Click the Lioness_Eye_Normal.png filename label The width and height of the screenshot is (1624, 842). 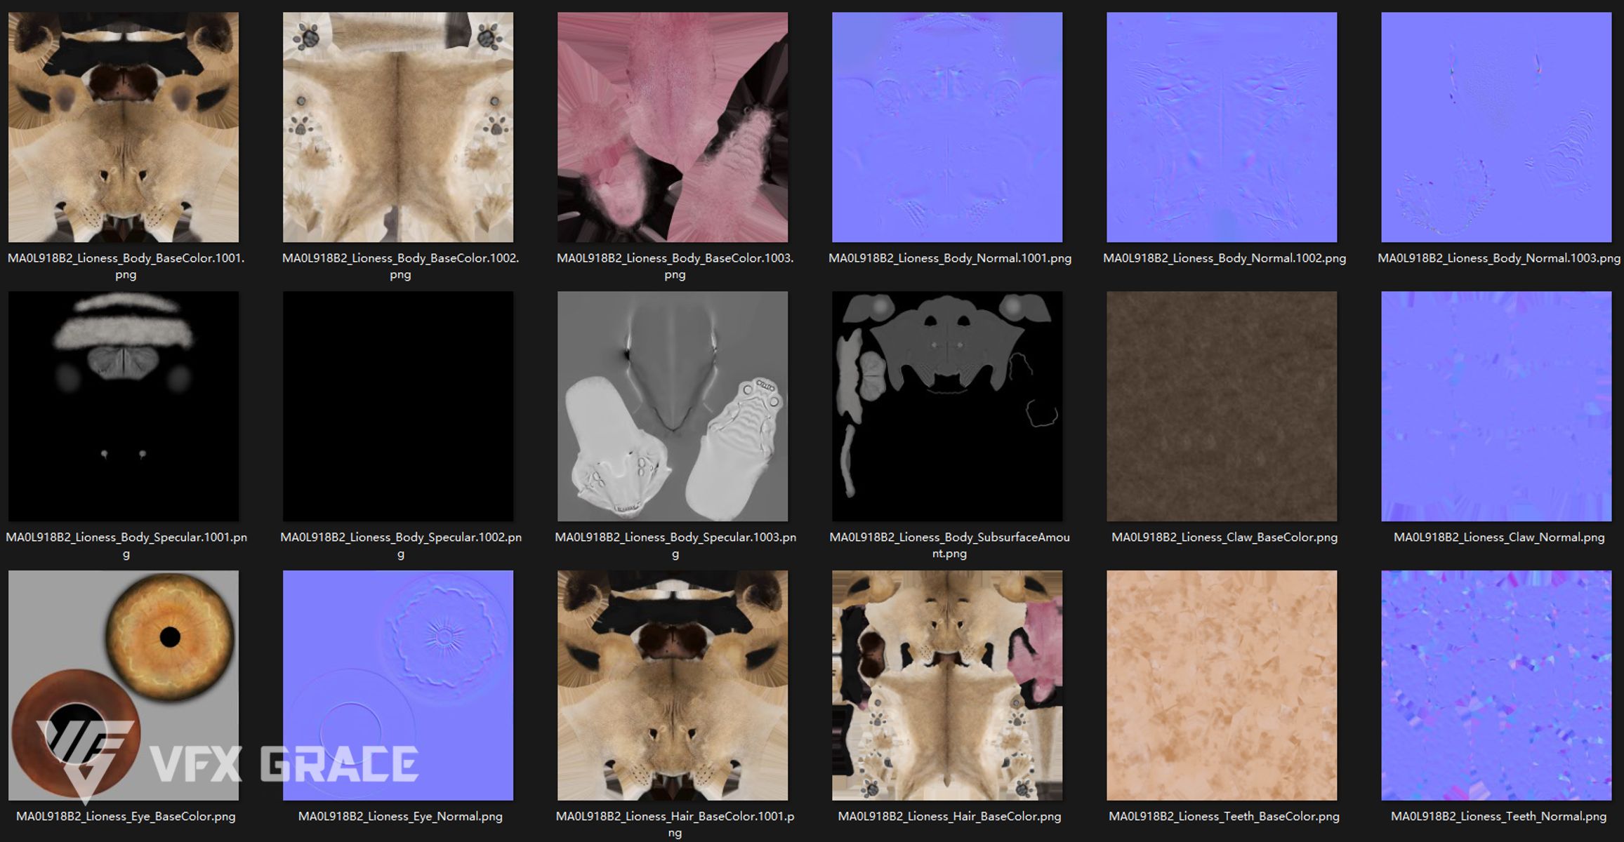(400, 817)
